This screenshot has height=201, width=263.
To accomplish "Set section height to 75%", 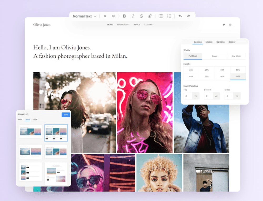I will point(207,77).
